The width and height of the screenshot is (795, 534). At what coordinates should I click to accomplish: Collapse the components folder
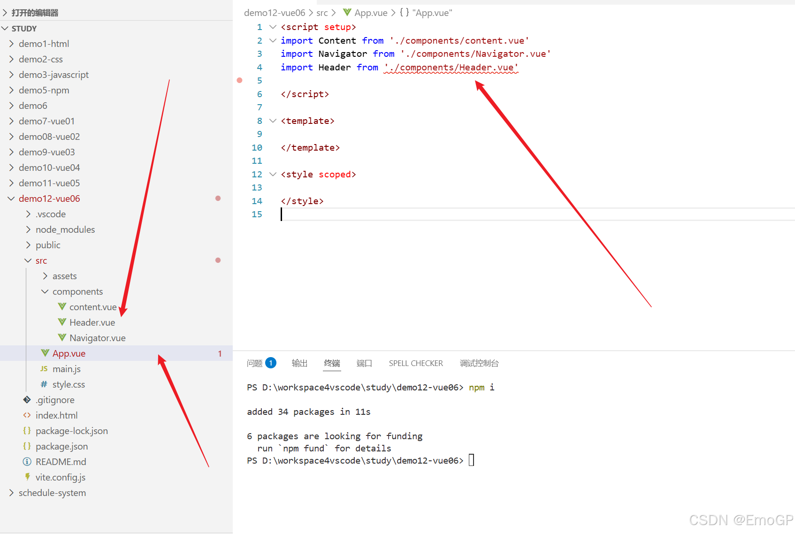pyautogui.click(x=45, y=291)
